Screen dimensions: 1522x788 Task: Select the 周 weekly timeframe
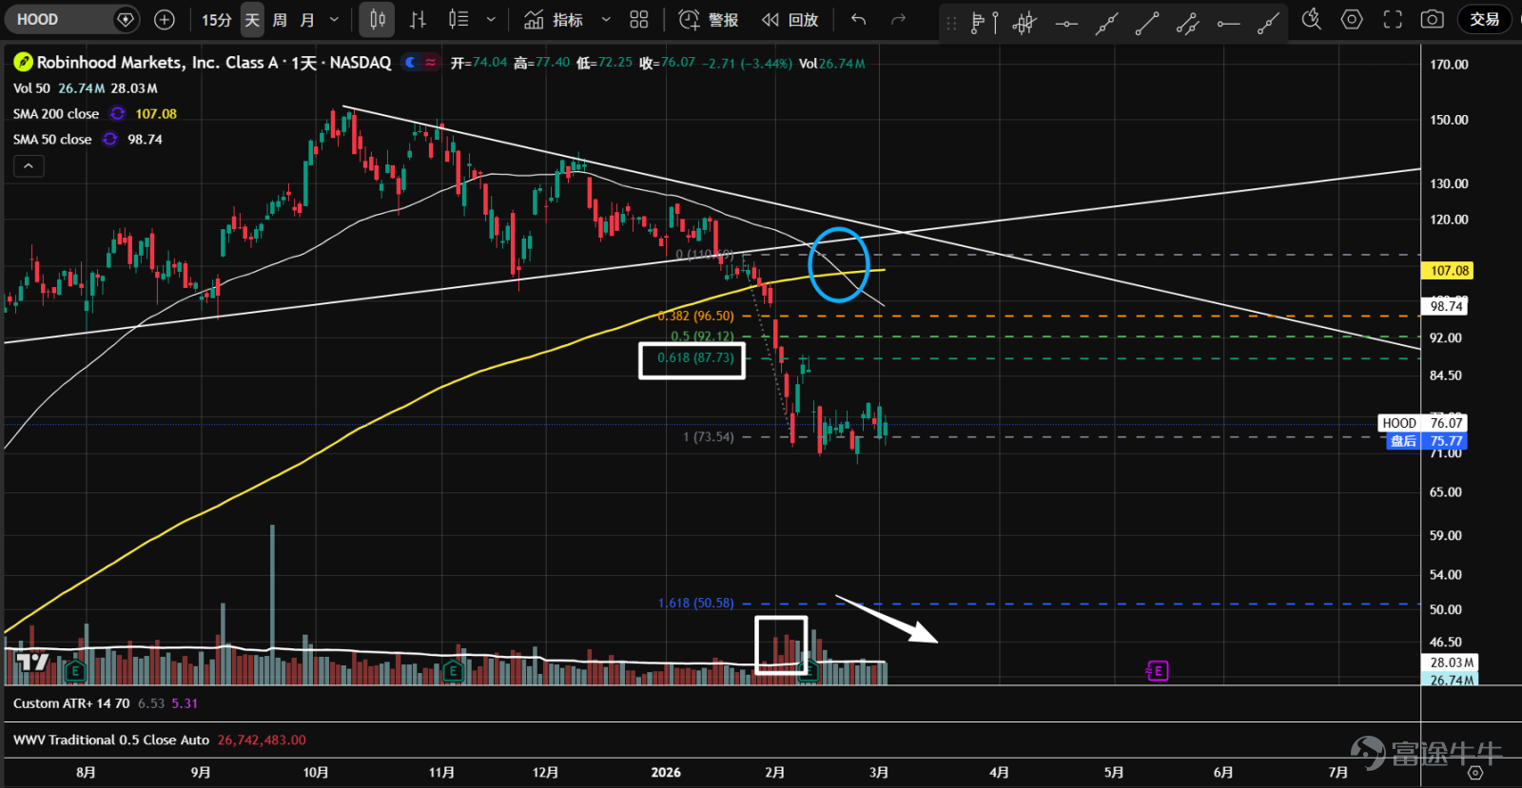(x=280, y=19)
